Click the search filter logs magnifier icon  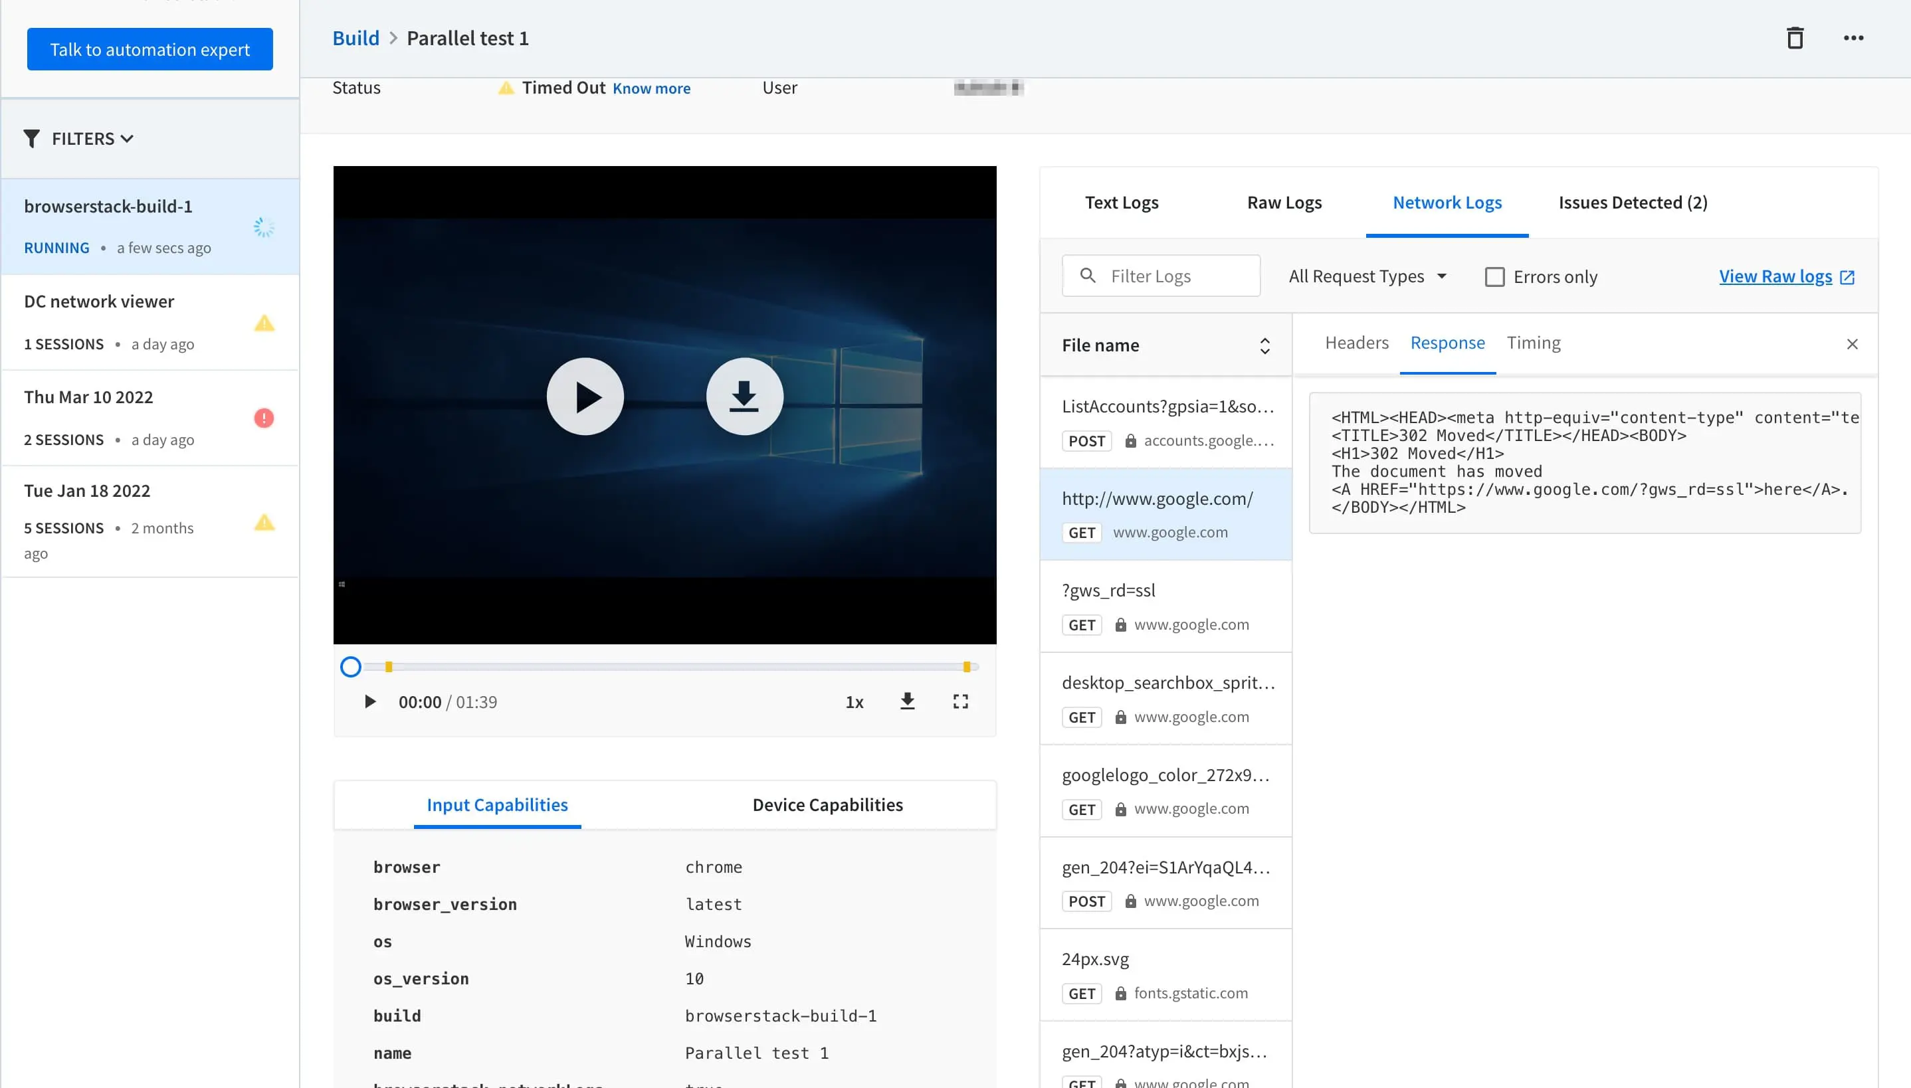pyautogui.click(x=1087, y=276)
